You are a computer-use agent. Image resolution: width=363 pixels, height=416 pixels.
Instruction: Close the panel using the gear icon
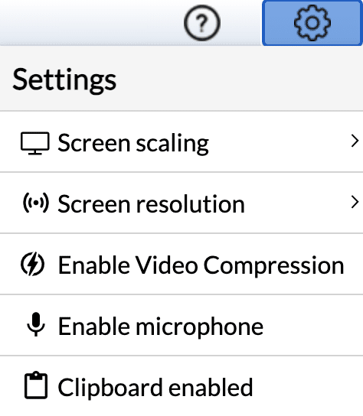pos(312,23)
